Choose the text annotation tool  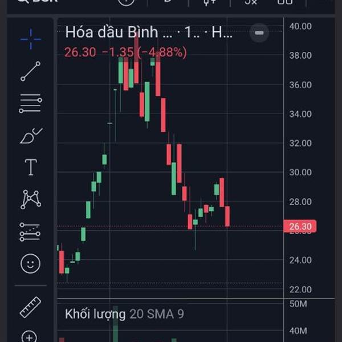(30, 168)
